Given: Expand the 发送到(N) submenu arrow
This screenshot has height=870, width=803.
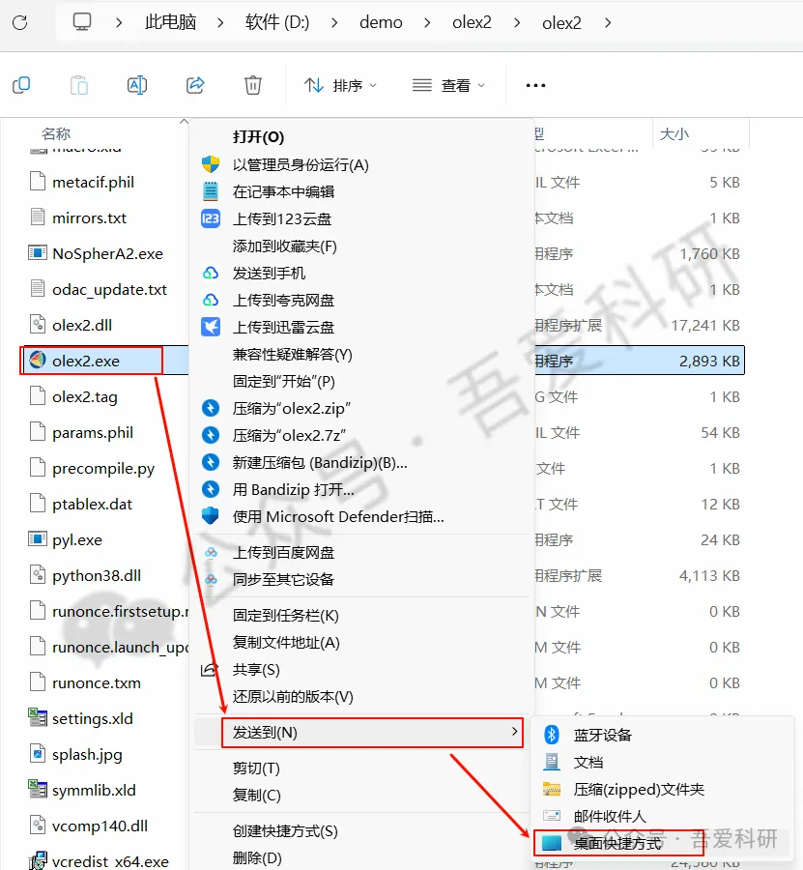Looking at the screenshot, I should click(515, 733).
